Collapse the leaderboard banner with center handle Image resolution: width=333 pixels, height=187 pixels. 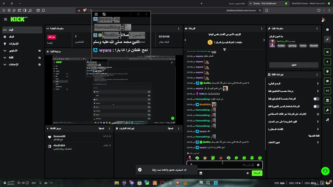click(225, 49)
